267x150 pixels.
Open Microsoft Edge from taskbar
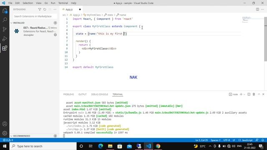[x=101, y=146]
